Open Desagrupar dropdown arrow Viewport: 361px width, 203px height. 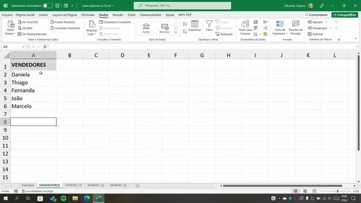click(331, 28)
